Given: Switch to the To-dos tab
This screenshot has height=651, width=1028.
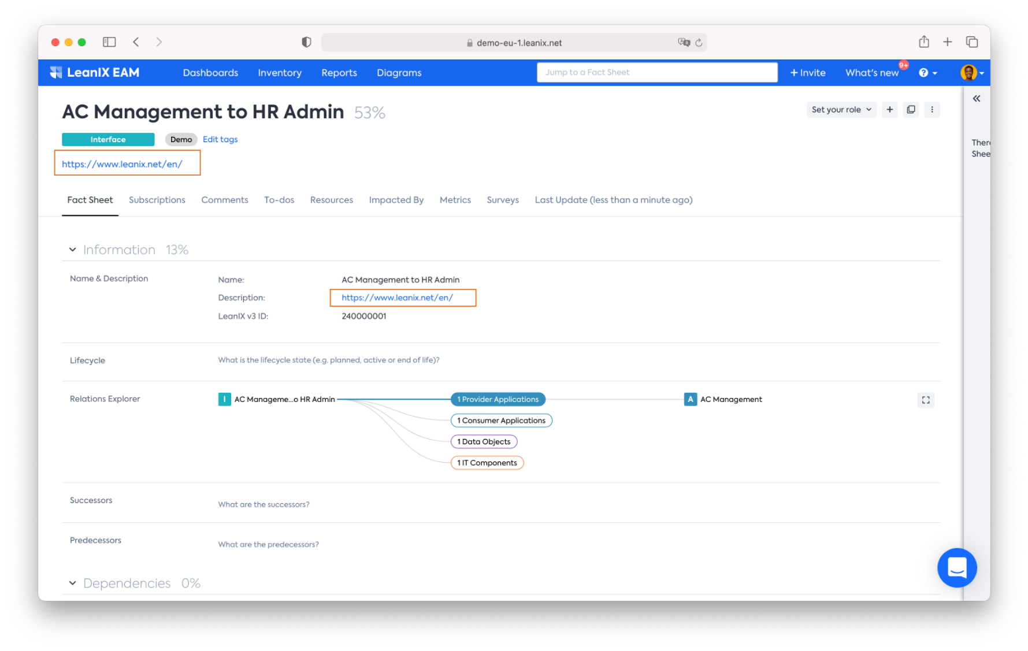Looking at the screenshot, I should 279,200.
